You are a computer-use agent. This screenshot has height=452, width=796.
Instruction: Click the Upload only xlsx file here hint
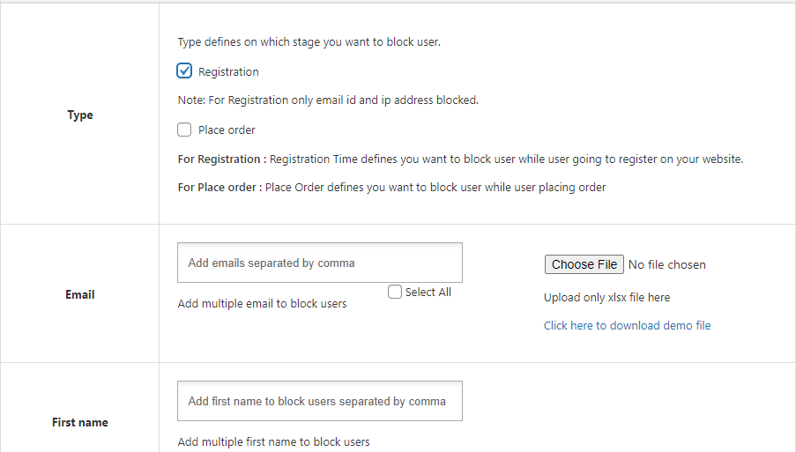point(606,298)
